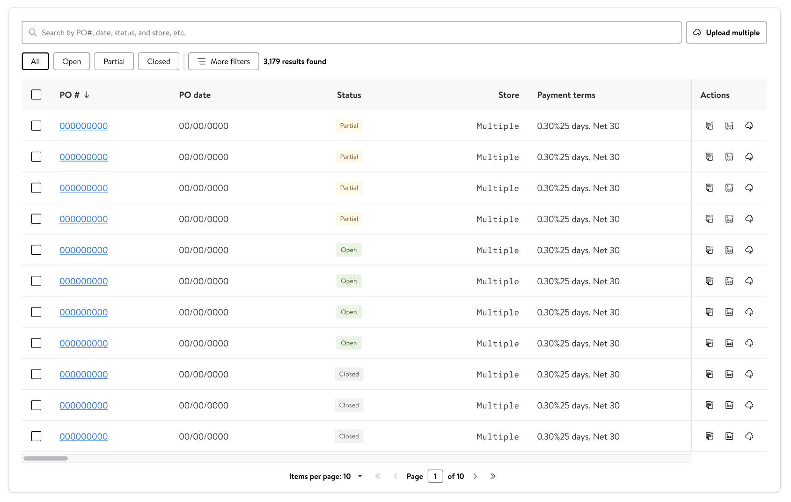
Task: Click add-note icon in the first Closed row
Action: point(709,374)
